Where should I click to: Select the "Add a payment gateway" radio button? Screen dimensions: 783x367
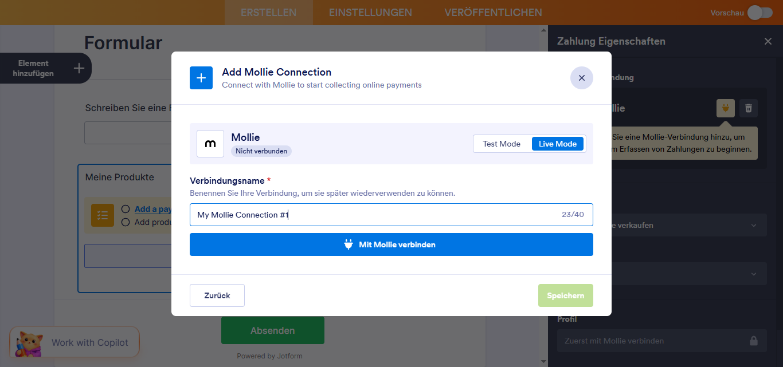126,209
